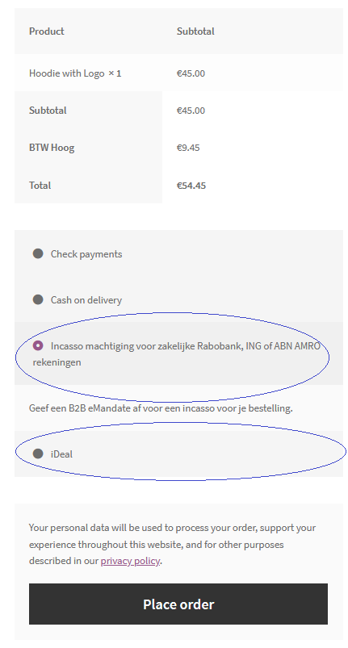Click the Incasso machtiging Rabobank label text
This screenshot has height=648, width=348.
[177, 354]
